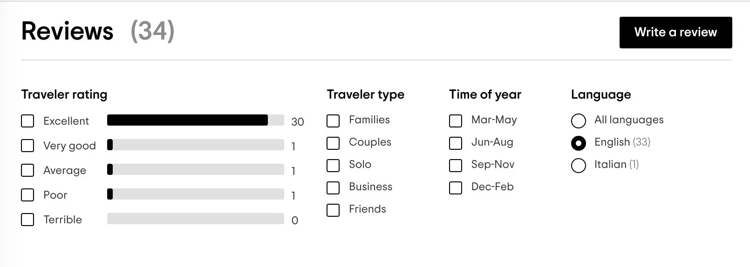Enable the Dec-Feb time filter
750x267 pixels.
456,188
